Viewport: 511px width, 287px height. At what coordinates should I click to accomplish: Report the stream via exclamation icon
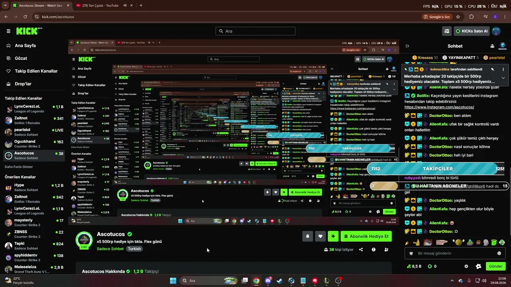[374, 250]
